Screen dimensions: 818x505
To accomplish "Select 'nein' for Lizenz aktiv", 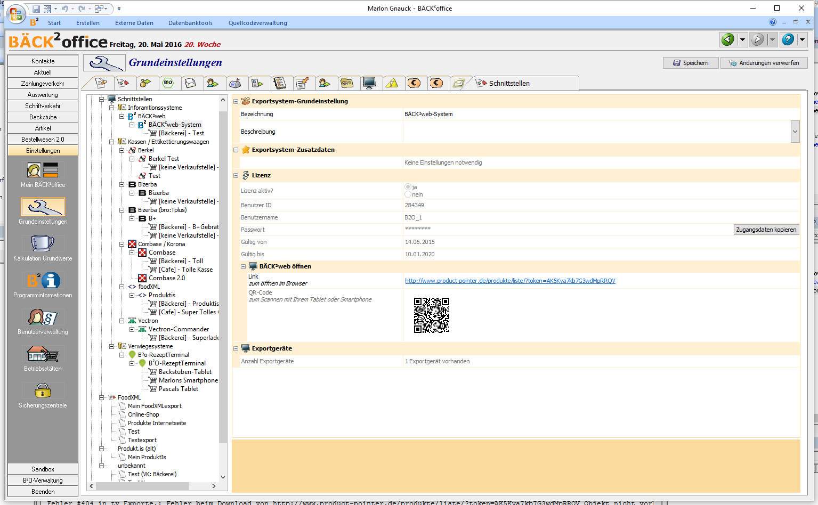I will point(408,194).
